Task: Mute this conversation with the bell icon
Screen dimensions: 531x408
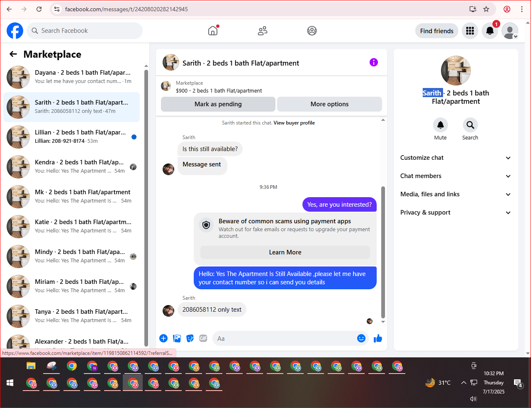Action: click(x=441, y=125)
